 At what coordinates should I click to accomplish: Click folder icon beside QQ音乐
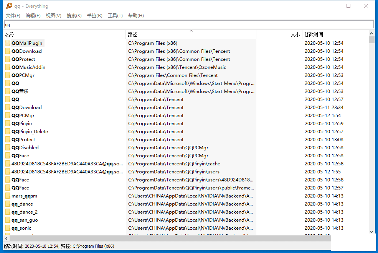[x=8, y=91]
